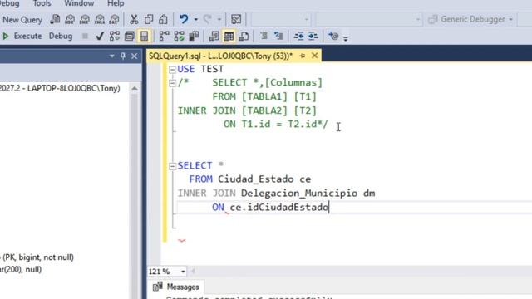The height and width of the screenshot is (299, 532).
Task: Open the 121 % zoom dropdown
Action: (x=183, y=272)
